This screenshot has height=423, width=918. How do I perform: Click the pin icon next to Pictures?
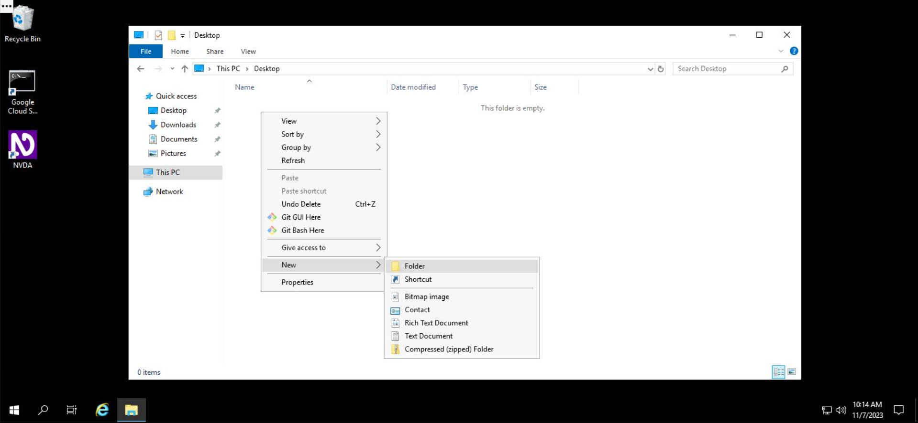(x=217, y=153)
